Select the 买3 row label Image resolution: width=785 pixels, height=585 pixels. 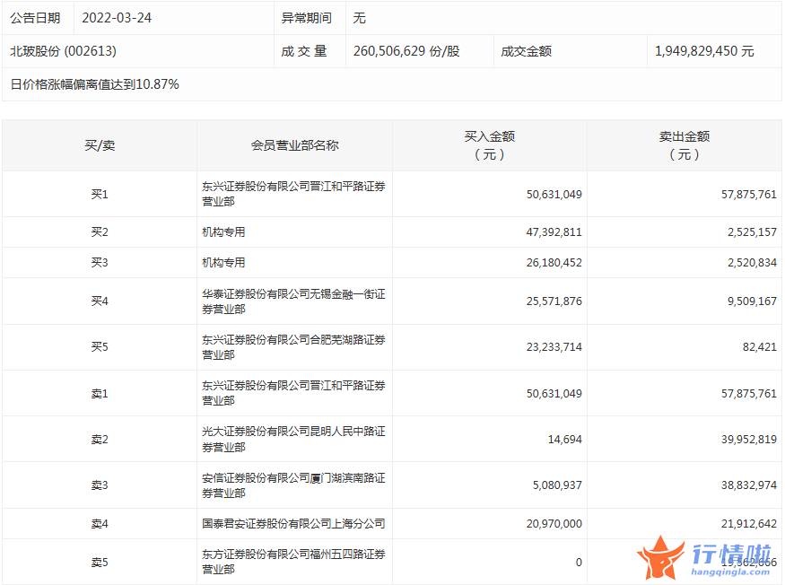[x=100, y=263]
